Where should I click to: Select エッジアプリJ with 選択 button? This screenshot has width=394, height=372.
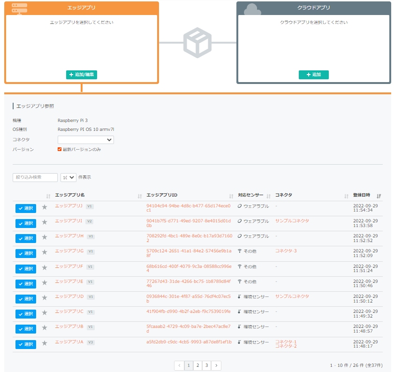26,208
